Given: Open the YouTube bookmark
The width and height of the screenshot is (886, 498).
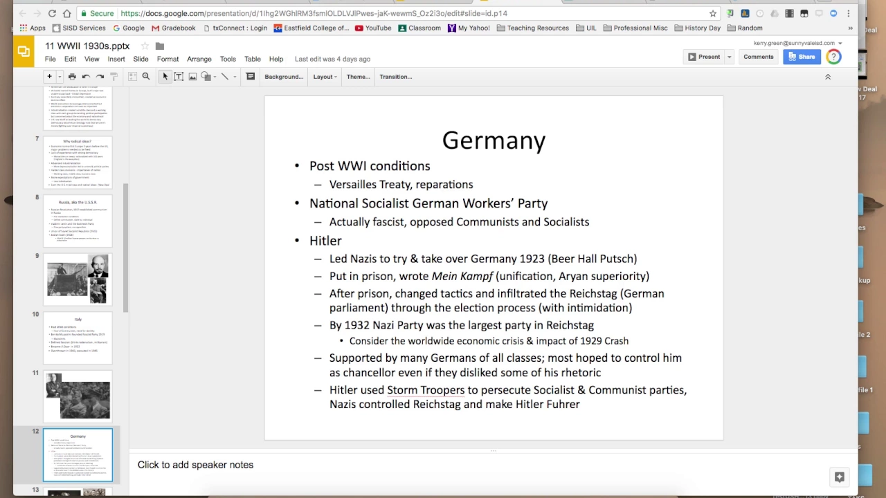Looking at the screenshot, I should pyautogui.click(x=373, y=28).
